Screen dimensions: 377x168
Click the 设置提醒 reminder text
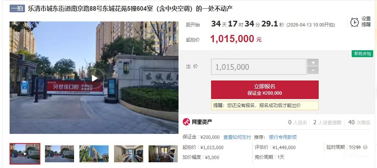click(366, 22)
